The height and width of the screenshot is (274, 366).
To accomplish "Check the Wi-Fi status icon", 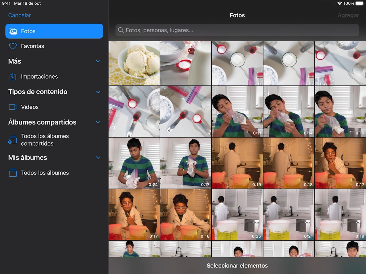I will [x=340, y=3].
